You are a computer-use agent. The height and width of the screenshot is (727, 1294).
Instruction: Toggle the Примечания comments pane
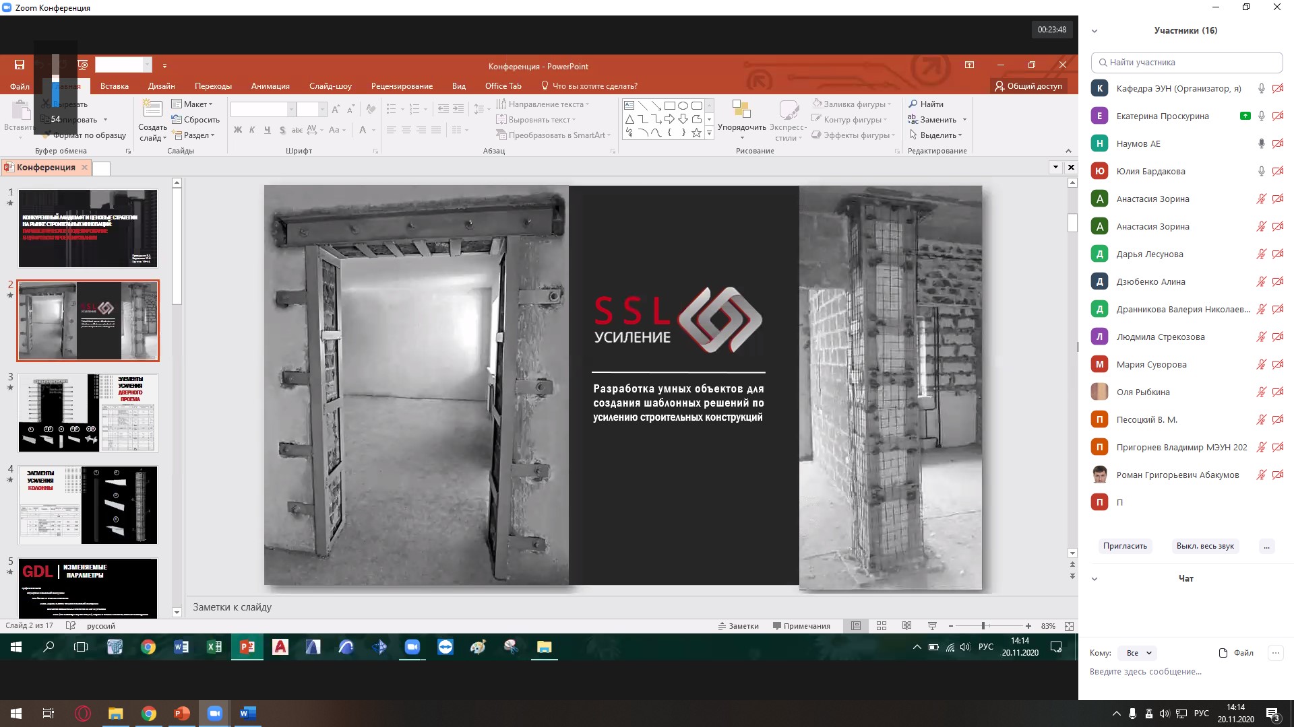[801, 626]
